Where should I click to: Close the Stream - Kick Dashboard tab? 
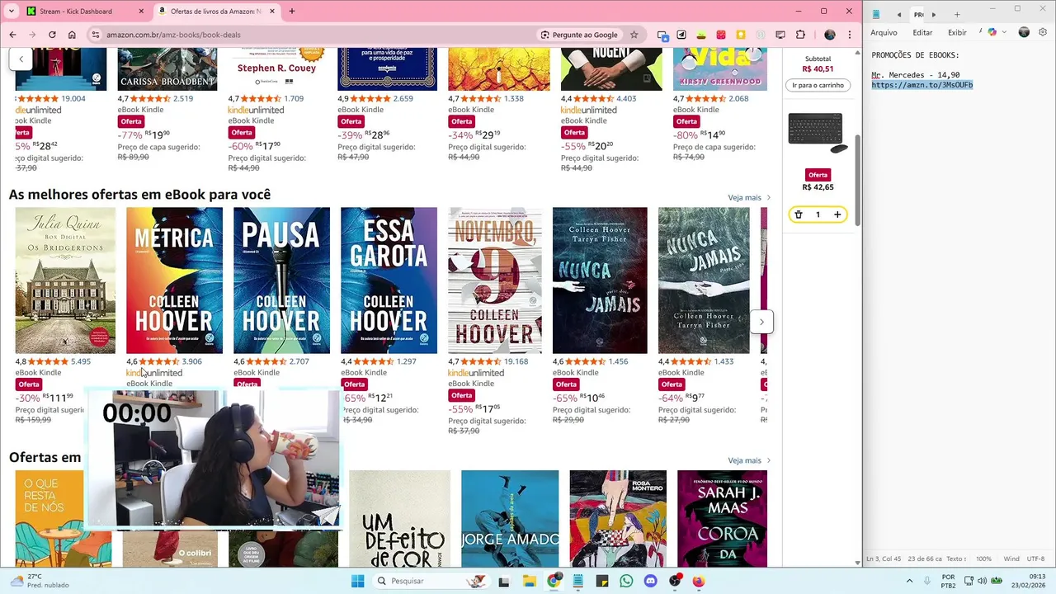pyautogui.click(x=141, y=11)
